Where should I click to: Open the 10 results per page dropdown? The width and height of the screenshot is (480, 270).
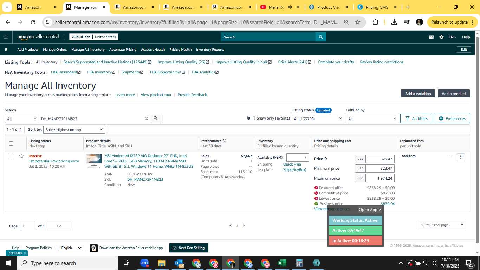(442, 225)
